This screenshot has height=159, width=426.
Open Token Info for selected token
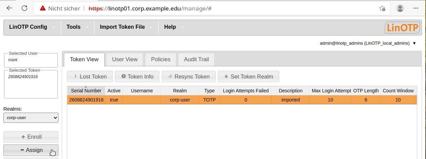(x=137, y=76)
